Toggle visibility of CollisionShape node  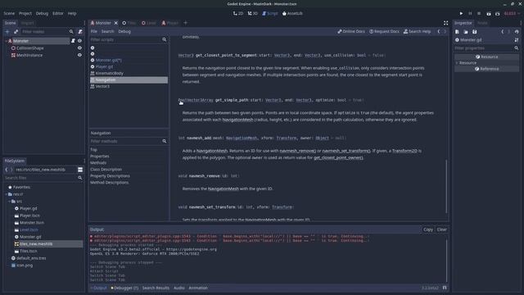[x=79, y=48]
